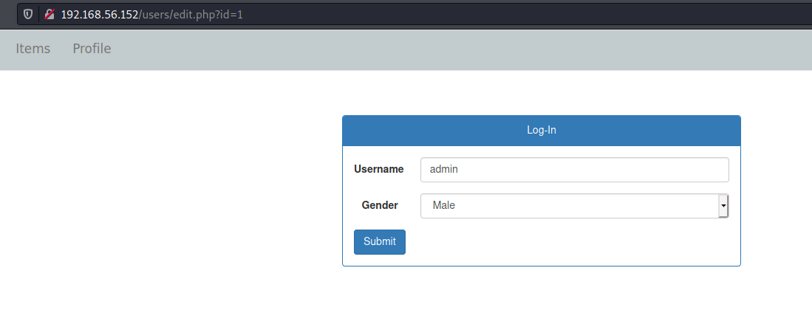Click empty panel space right of Submit

click(569, 242)
